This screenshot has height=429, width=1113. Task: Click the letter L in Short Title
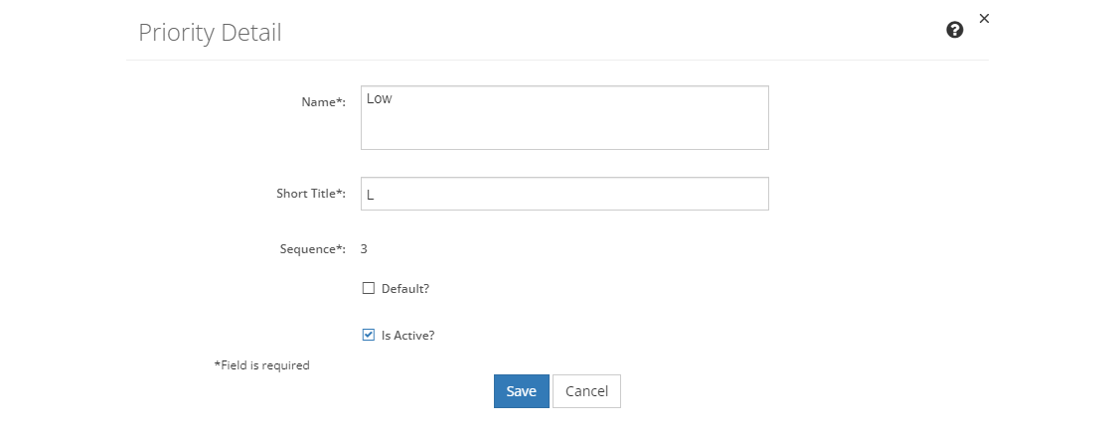click(x=371, y=195)
